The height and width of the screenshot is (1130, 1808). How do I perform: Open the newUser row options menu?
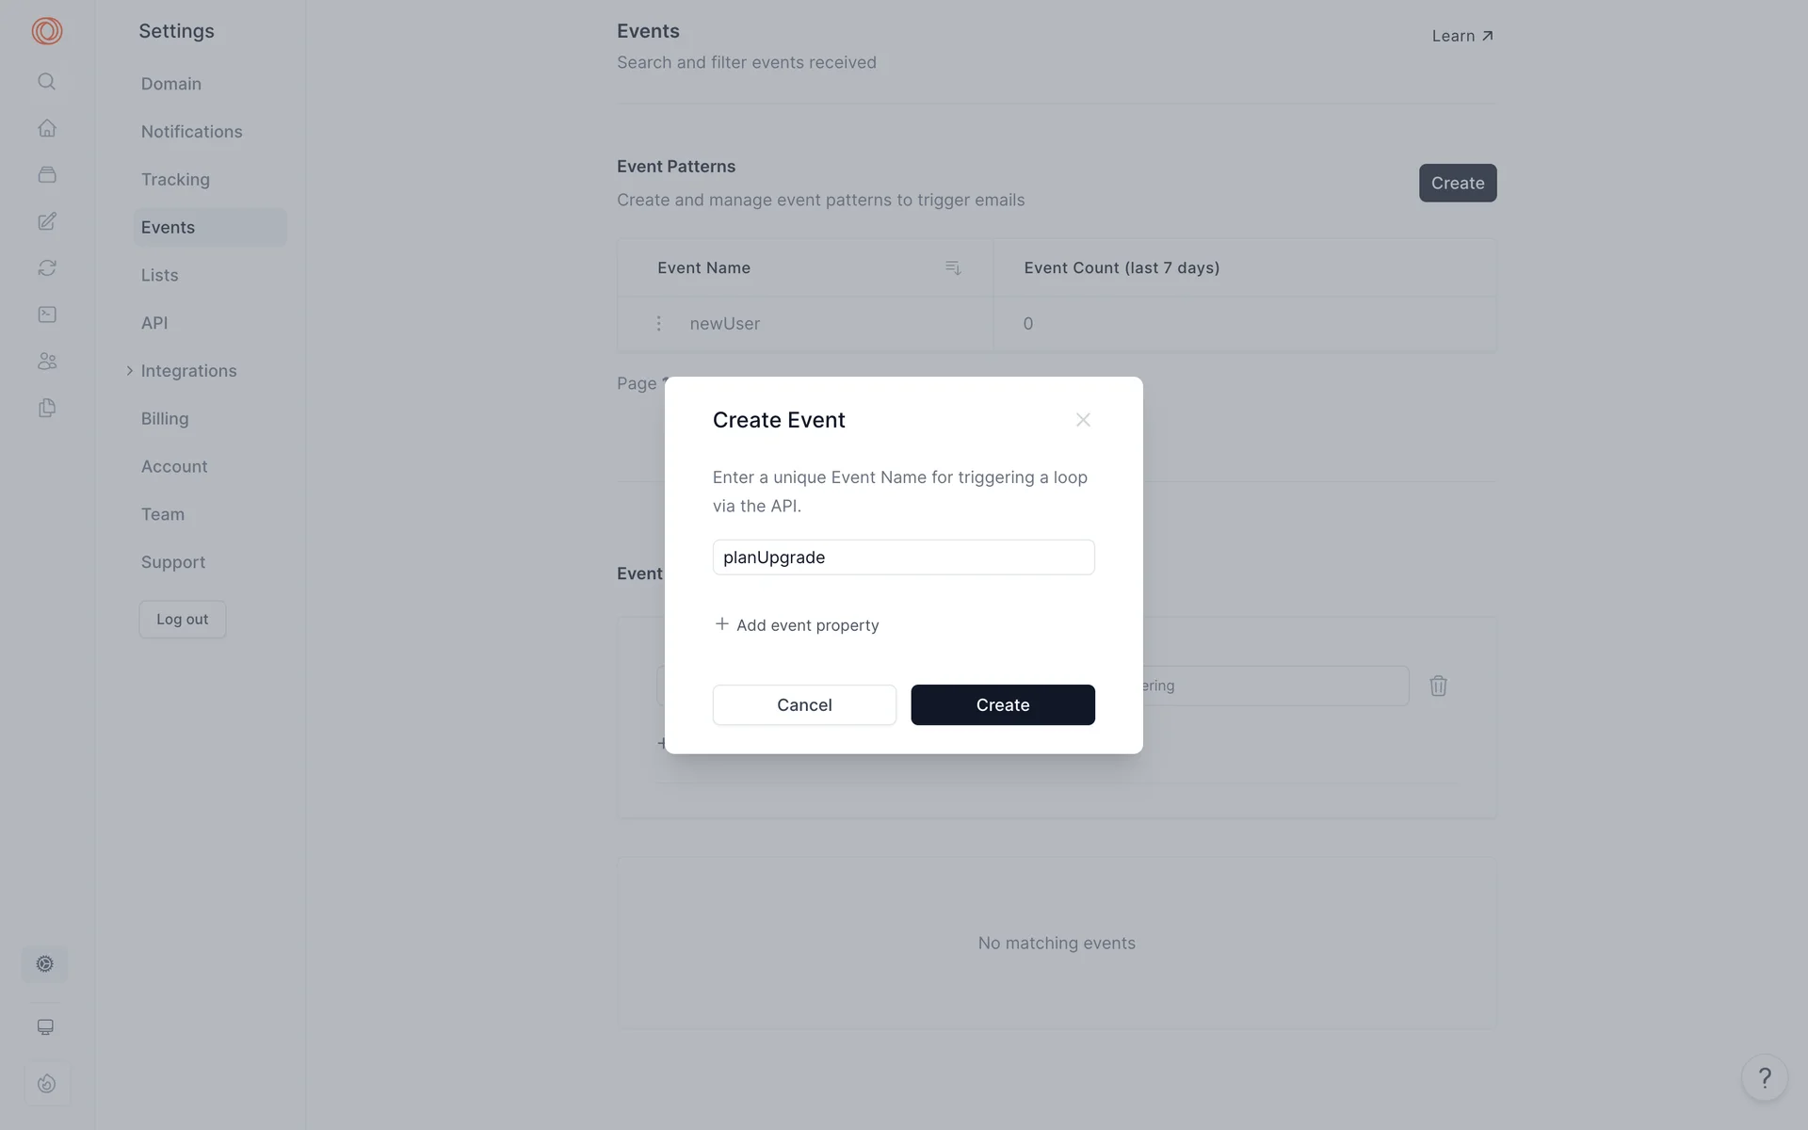(x=658, y=324)
